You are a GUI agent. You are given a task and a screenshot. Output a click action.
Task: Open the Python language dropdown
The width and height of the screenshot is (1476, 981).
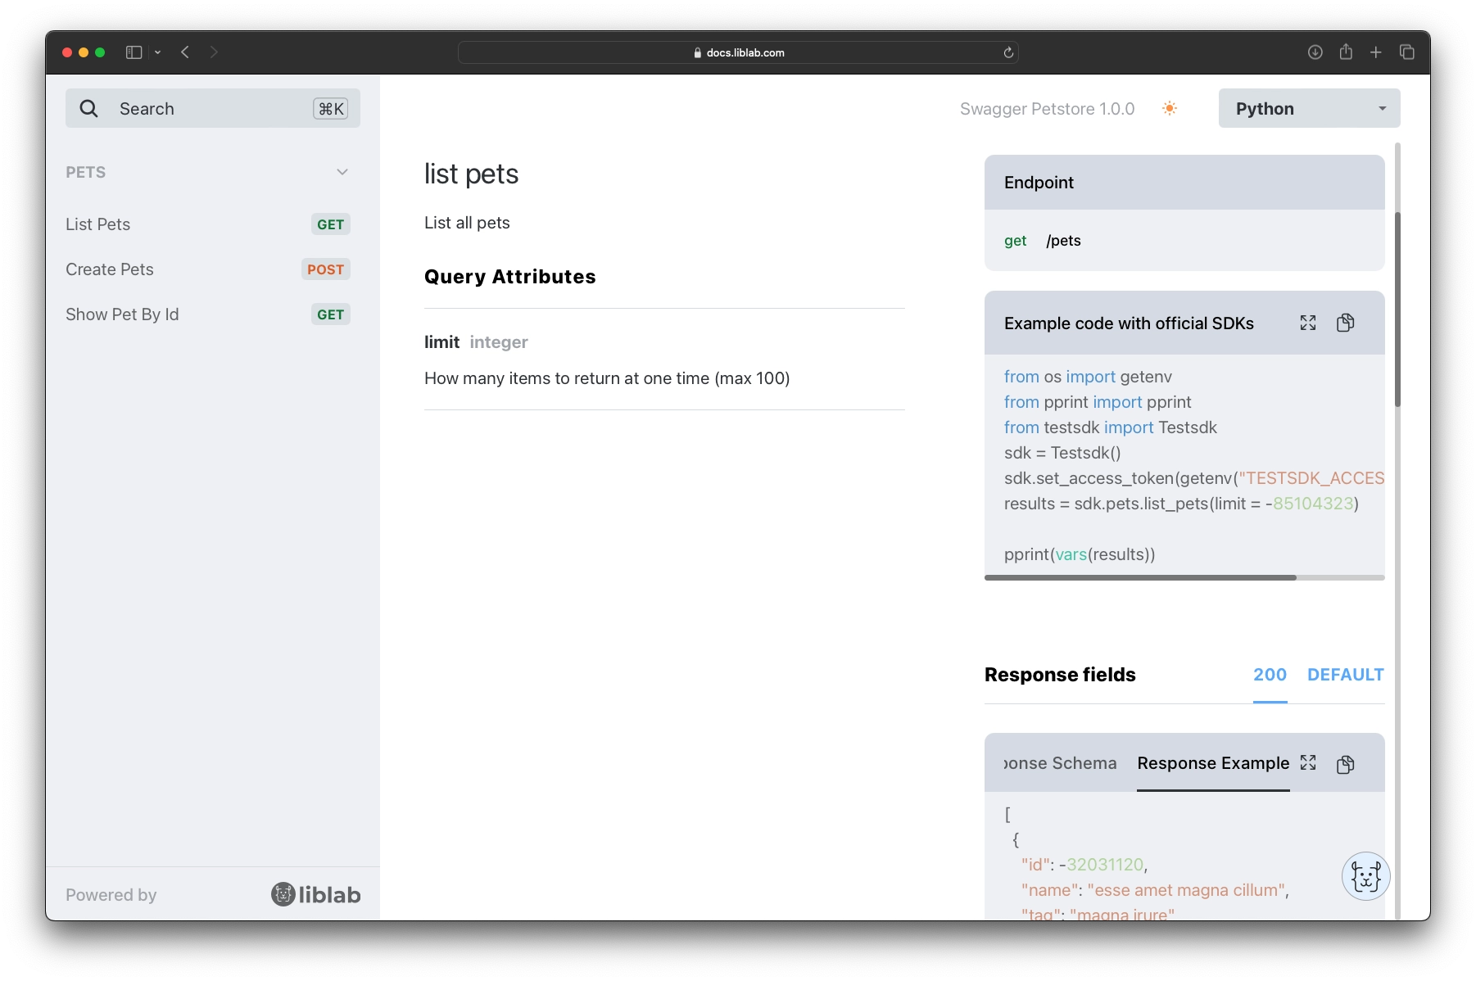coord(1308,108)
